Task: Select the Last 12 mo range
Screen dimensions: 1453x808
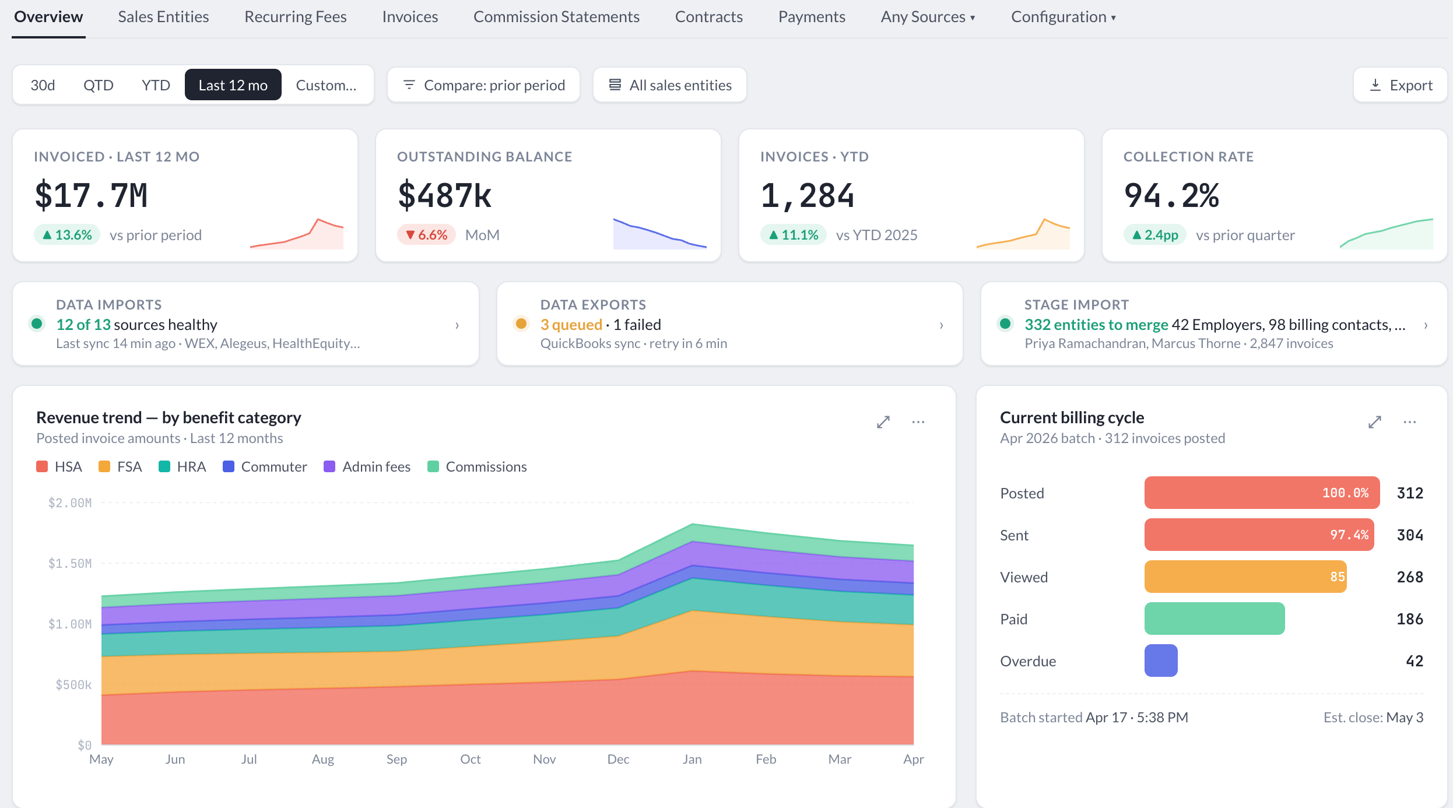Action: tap(233, 85)
